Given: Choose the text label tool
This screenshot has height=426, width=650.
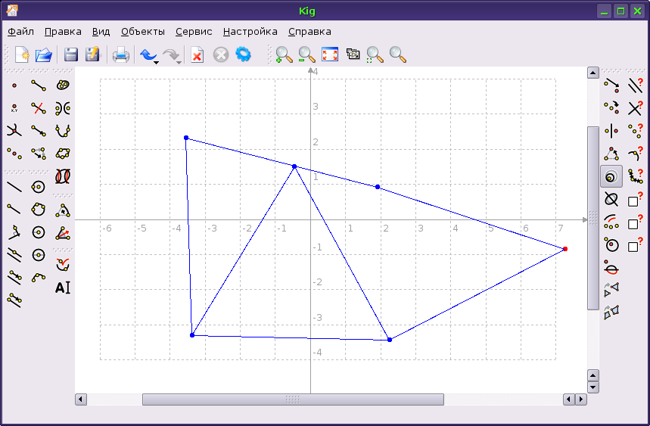Looking at the screenshot, I should (62, 288).
